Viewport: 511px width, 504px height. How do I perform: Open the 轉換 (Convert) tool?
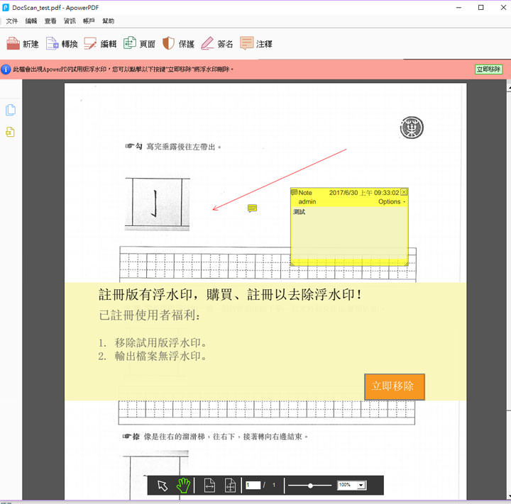point(62,44)
